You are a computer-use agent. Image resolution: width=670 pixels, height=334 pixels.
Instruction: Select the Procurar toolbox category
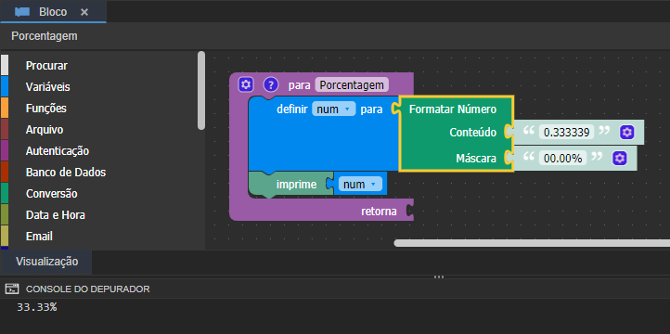pyautogui.click(x=46, y=66)
